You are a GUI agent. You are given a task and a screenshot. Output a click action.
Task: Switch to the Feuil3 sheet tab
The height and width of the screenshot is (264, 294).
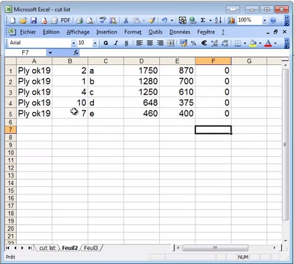[x=91, y=248]
